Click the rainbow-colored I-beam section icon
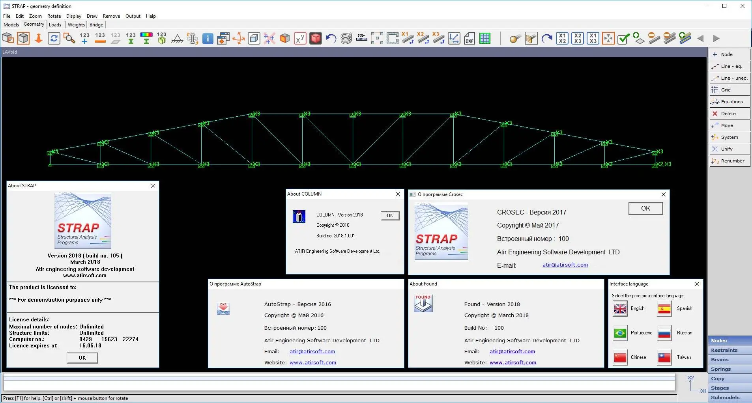The image size is (752, 403). 146,38
